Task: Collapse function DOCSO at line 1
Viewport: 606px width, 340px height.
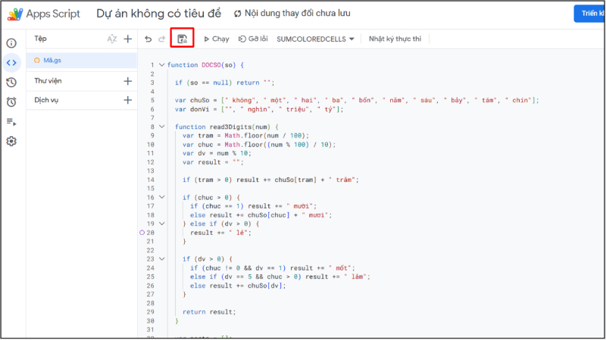Action: [x=162, y=65]
